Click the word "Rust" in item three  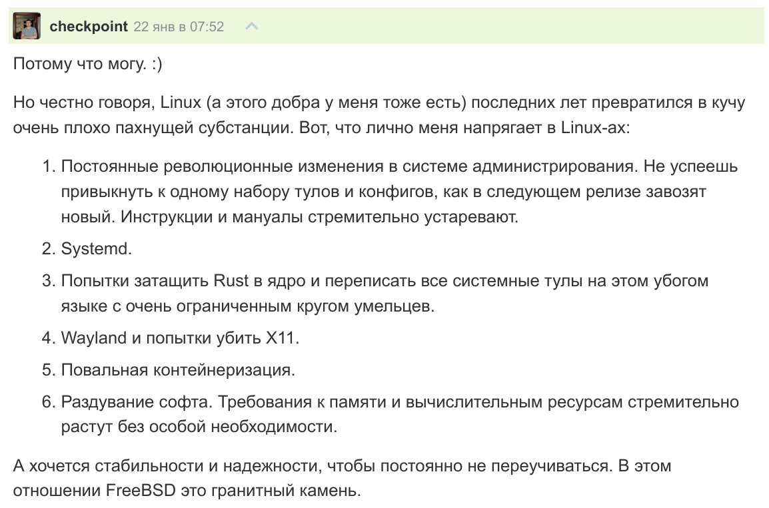pyautogui.click(x=231, y=281)
